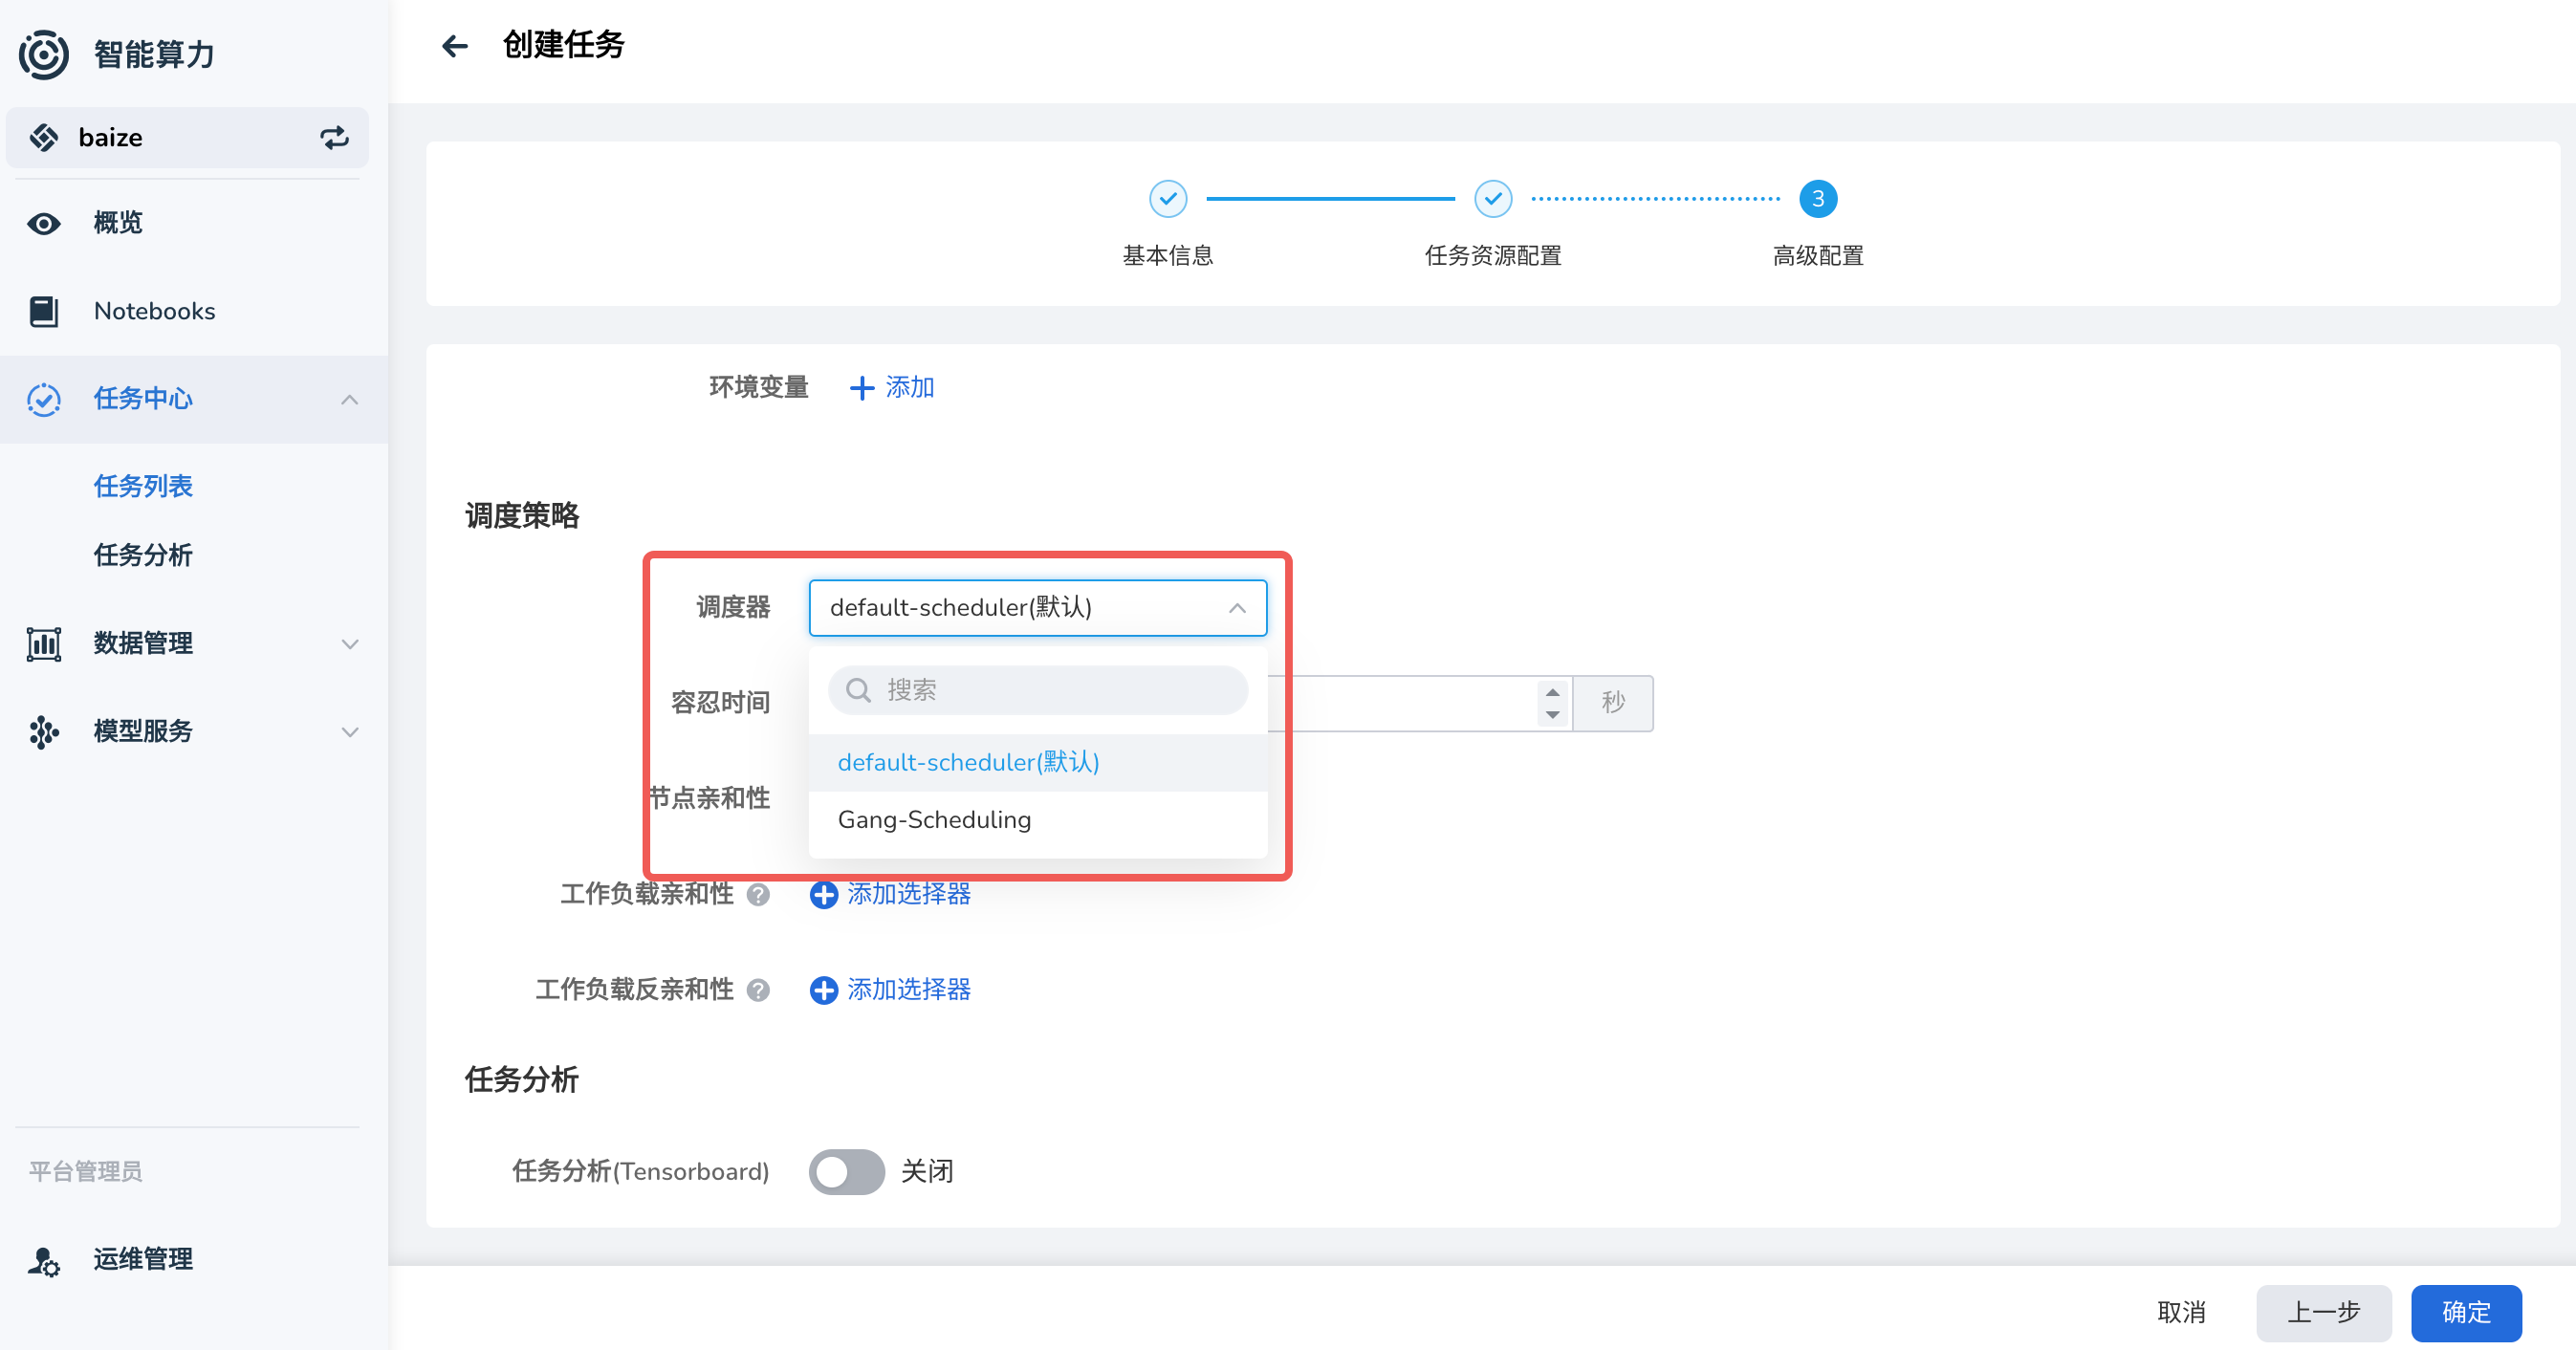Select Gang-Scheduling from the scheduler dropdown
Image resolution: width=2576 pixels, height=1350 pixels.
(x=934, y=820)
